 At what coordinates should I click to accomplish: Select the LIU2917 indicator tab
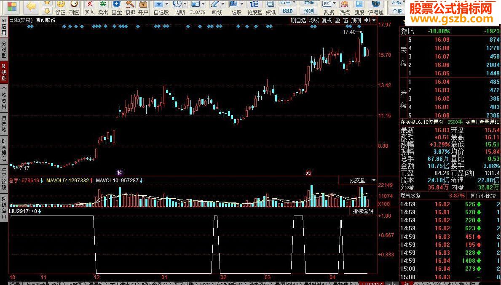[x=372, y=283]
